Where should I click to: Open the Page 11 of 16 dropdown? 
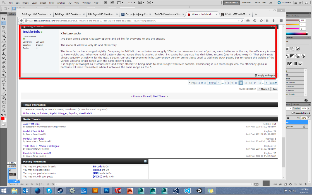(197, 83)
